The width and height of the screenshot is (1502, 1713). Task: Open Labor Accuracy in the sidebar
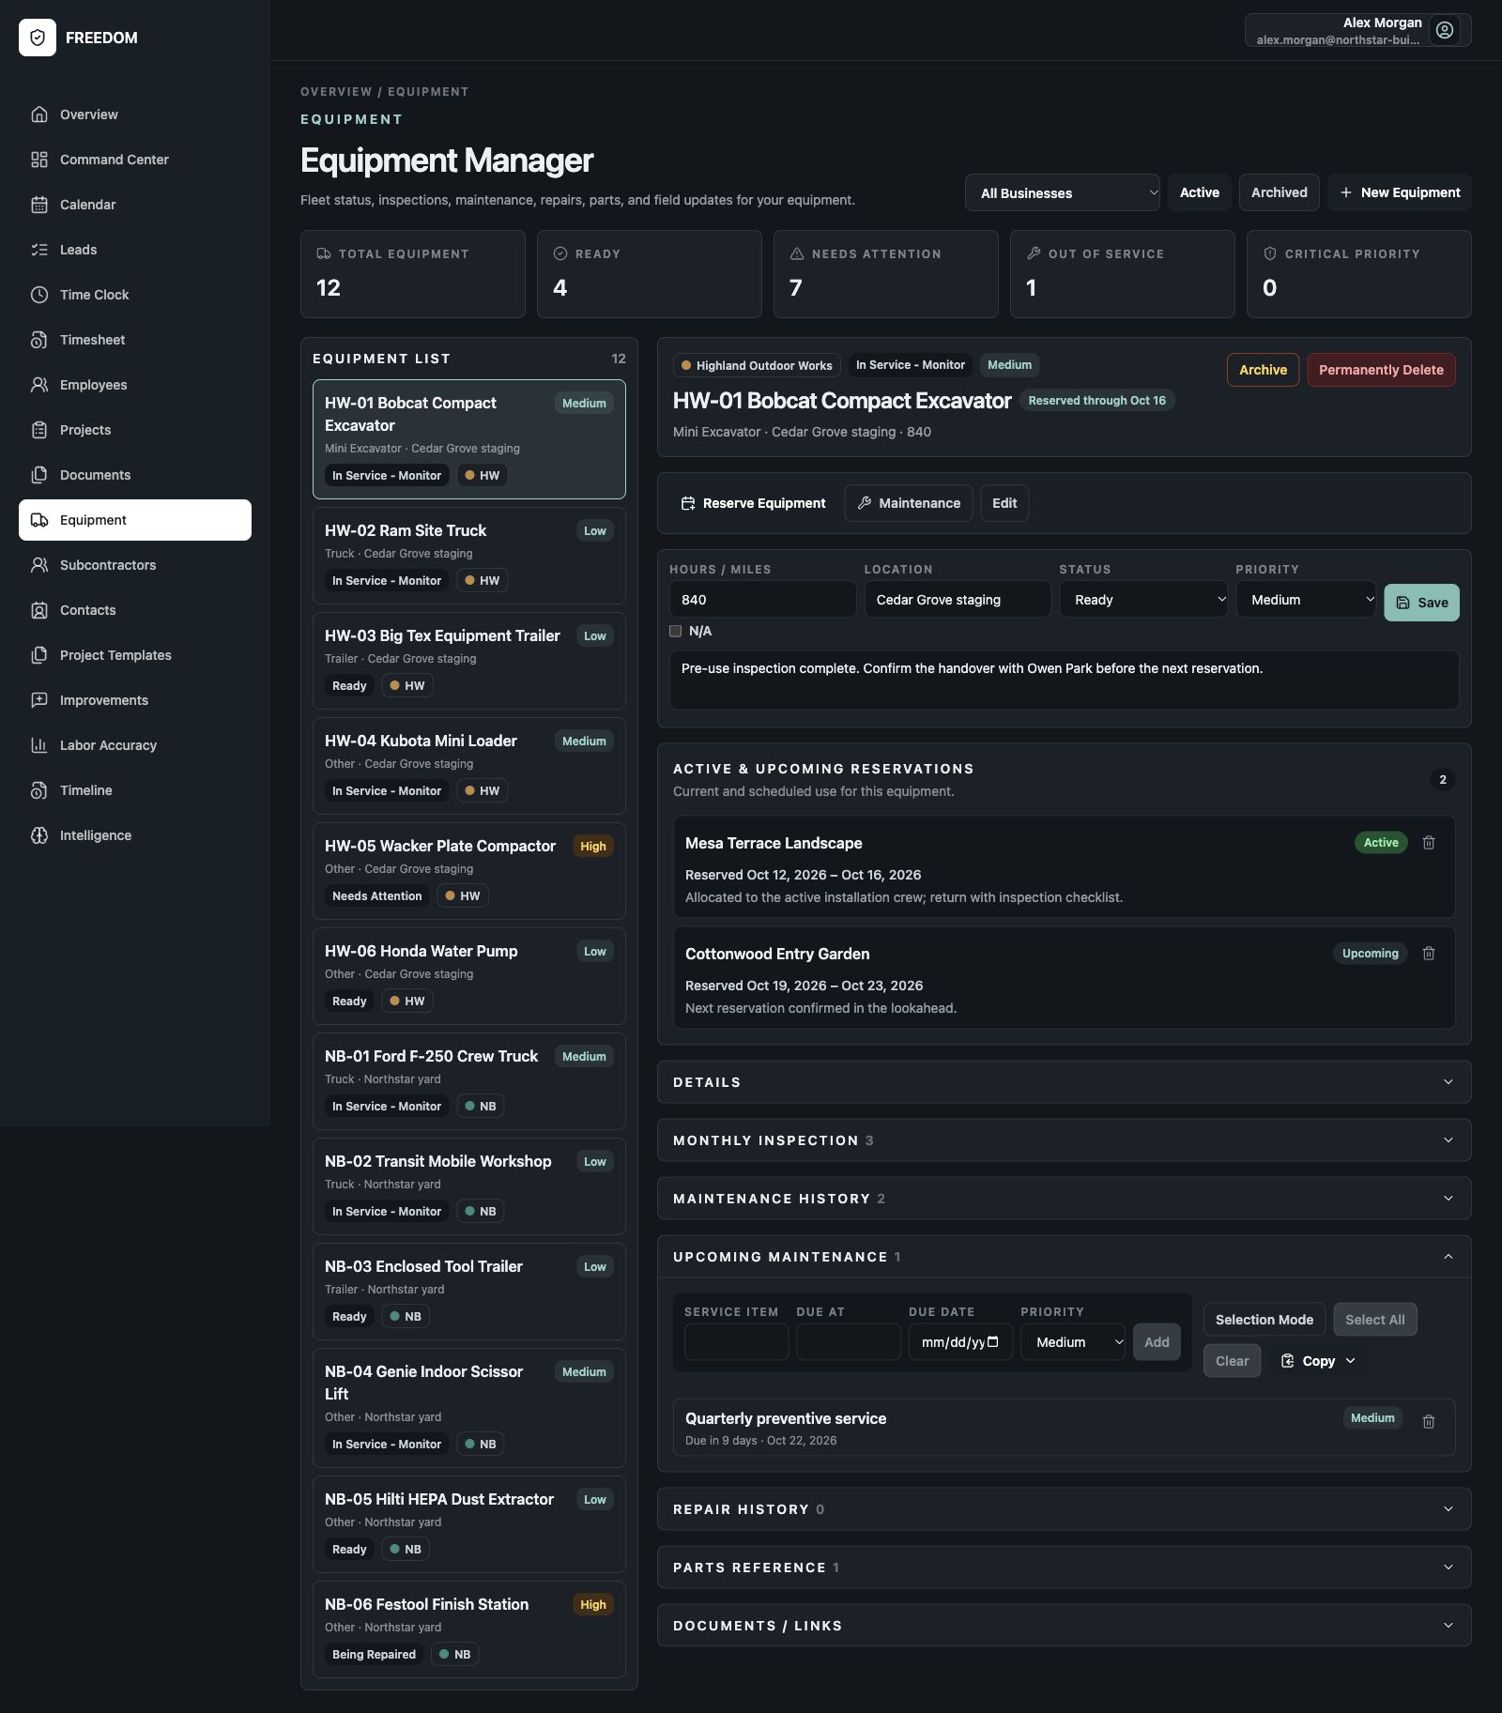[x=135, y=745]
